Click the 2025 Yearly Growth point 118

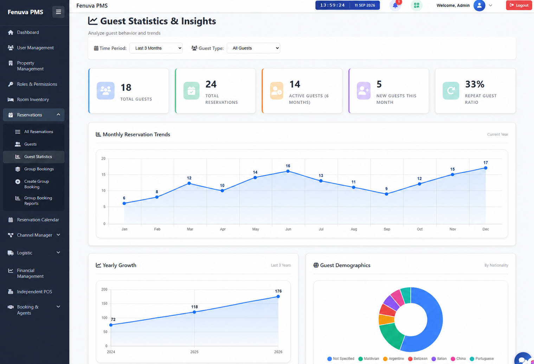194,312
